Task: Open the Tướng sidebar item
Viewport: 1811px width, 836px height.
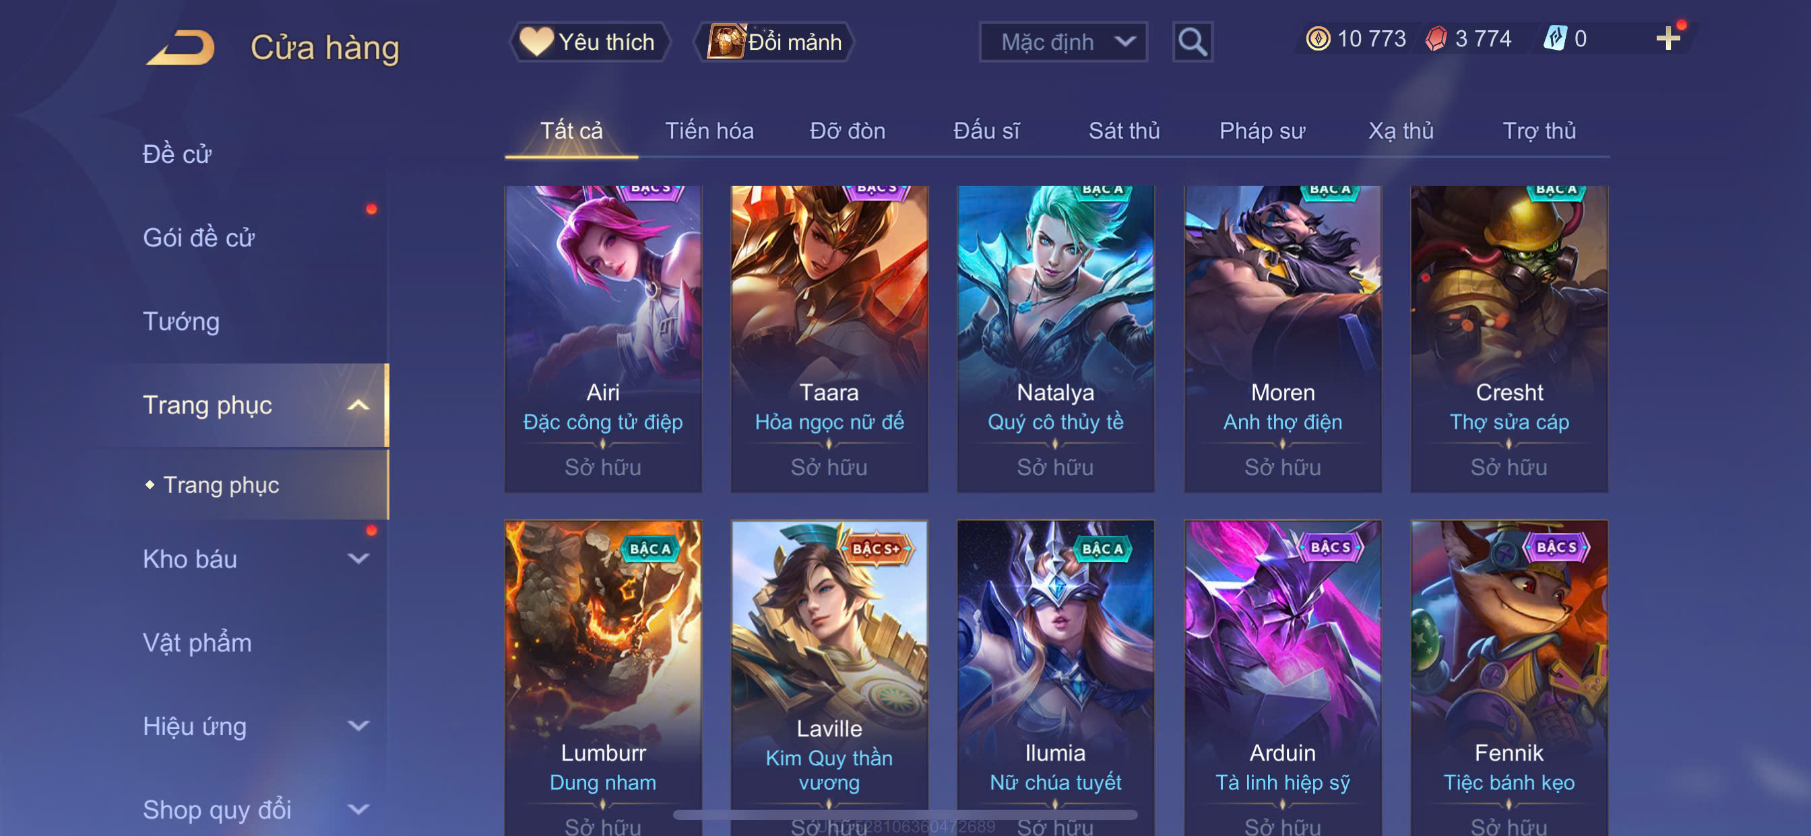Action: pos(181,322)
